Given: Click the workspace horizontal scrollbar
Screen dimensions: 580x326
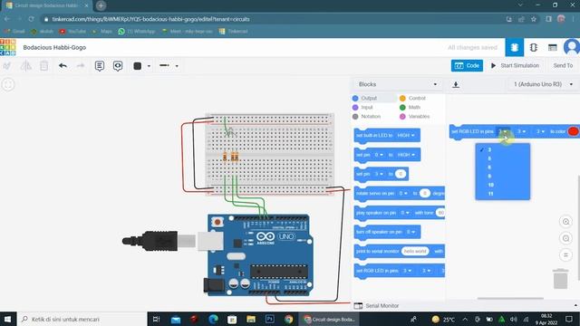Looking at the screenshot, I should 510,298.
